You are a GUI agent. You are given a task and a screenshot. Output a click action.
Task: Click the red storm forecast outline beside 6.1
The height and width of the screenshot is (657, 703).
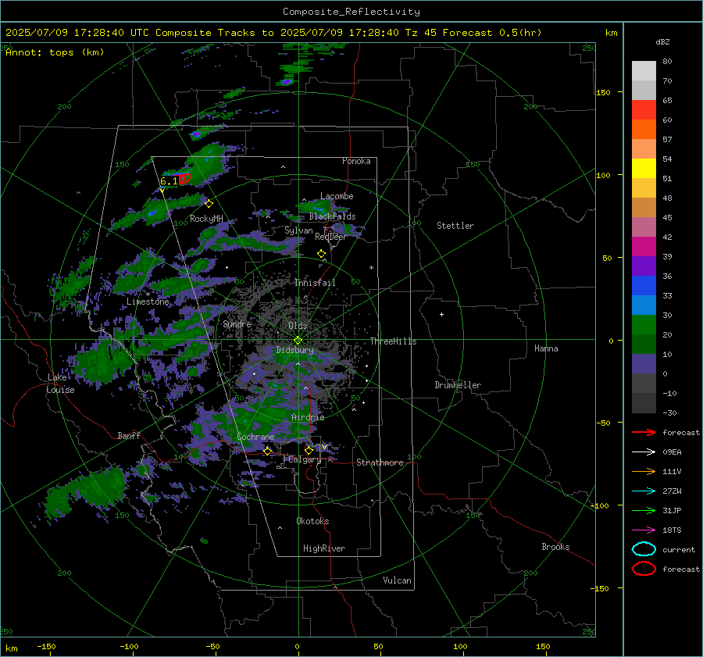[184, 178]
